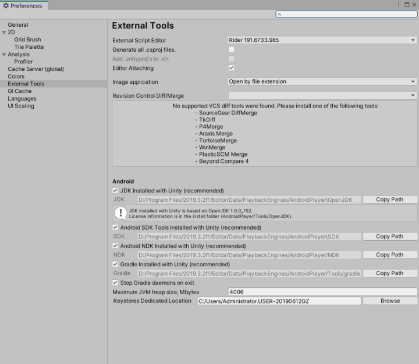Uncheck JDK Installed with Unity option
Viewport: 419px width, 364px height.
pos(115,191)
